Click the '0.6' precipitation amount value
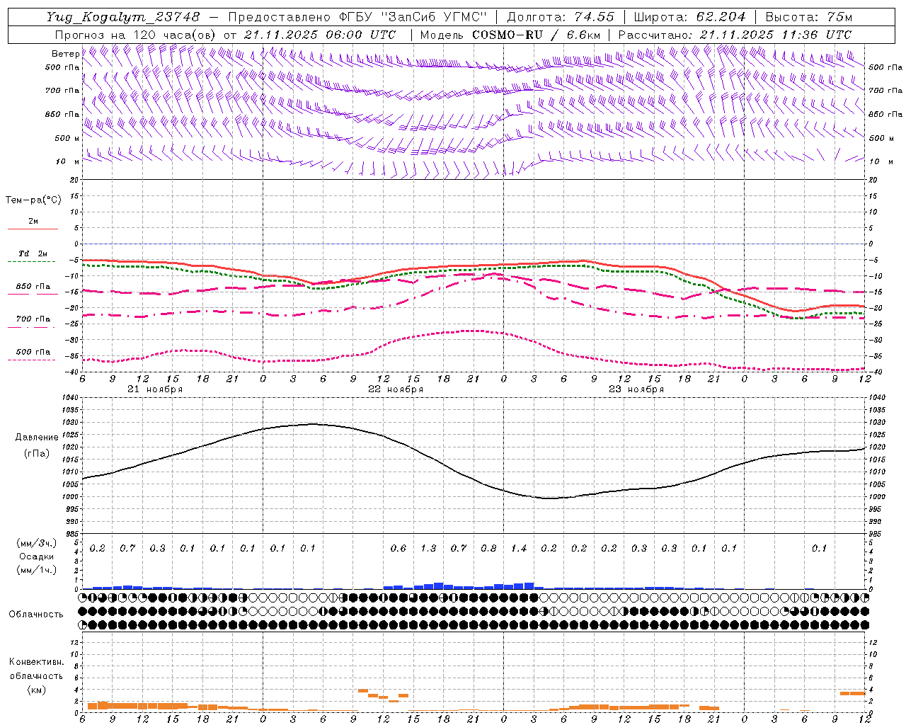 [x=398, y=549]
